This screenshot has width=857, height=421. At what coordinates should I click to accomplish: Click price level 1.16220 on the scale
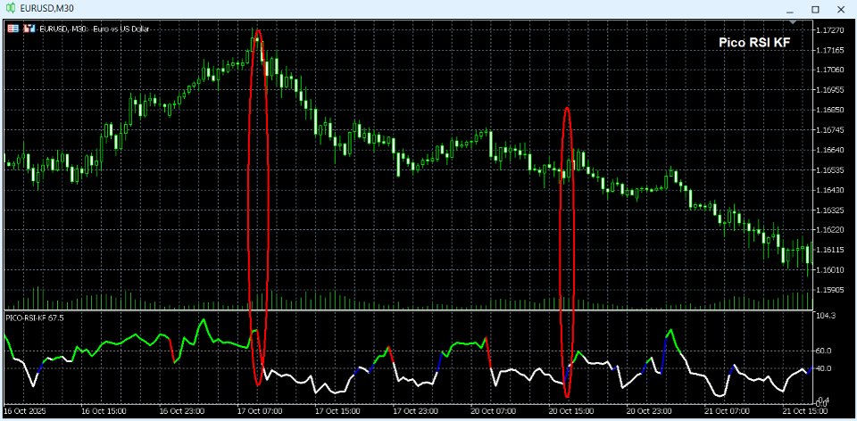click(829, 230)
